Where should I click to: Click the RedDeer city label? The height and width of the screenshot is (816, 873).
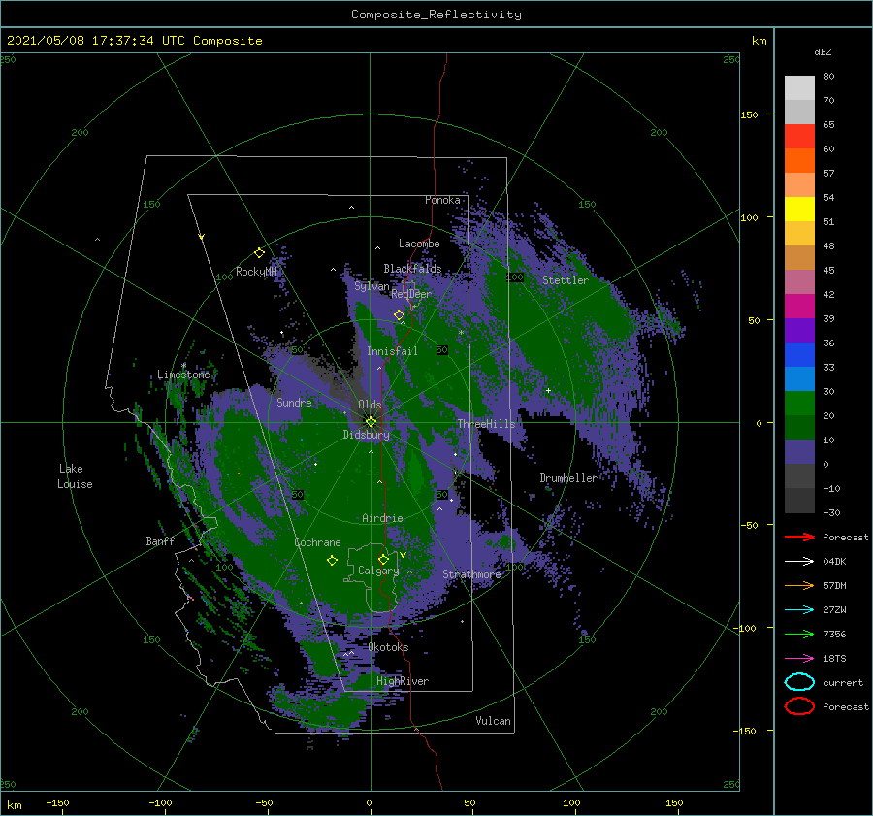coord(411,294)
